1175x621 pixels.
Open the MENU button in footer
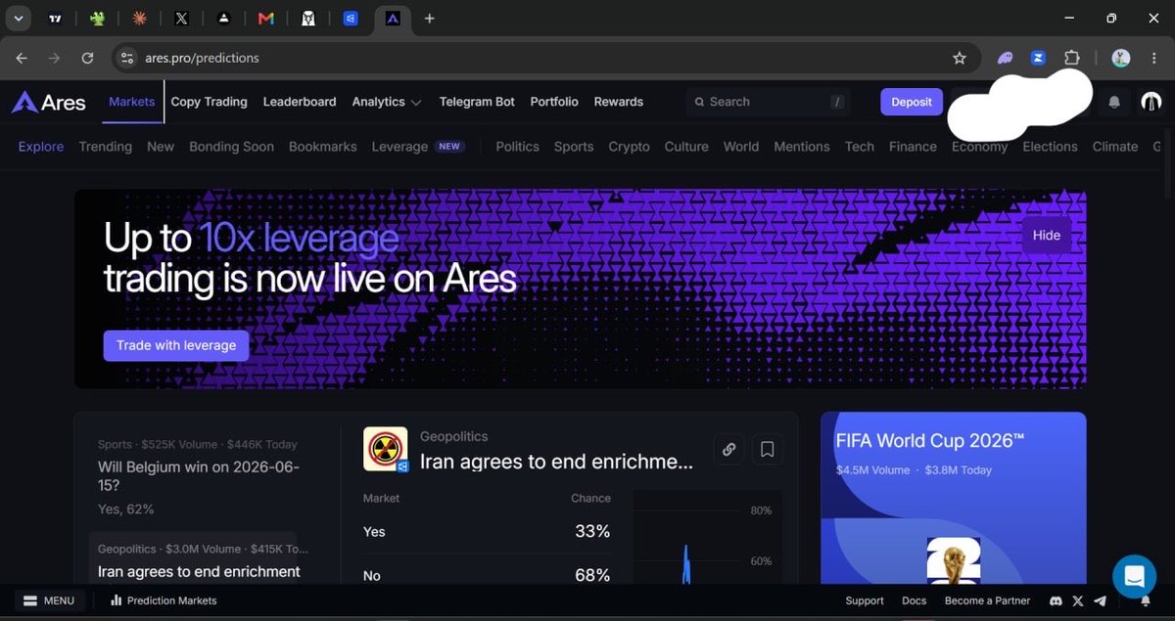click(49, 600)
